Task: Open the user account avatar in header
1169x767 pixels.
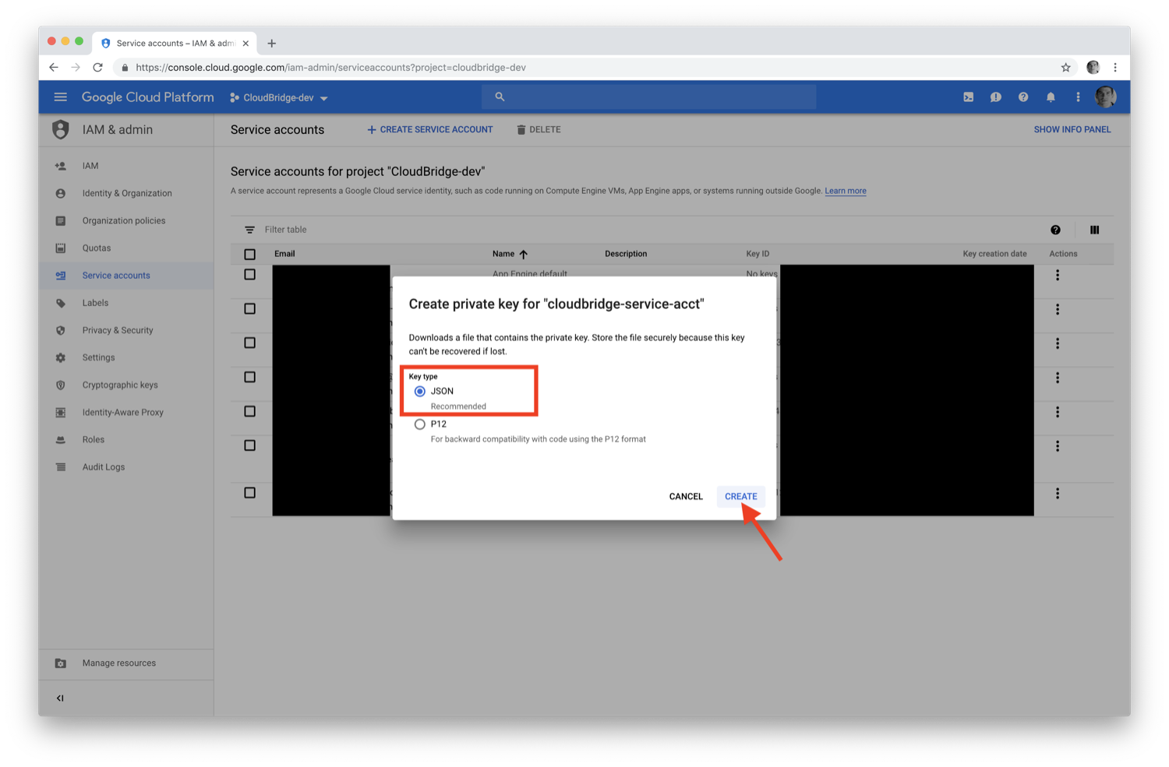Action: coord(1105,97)
